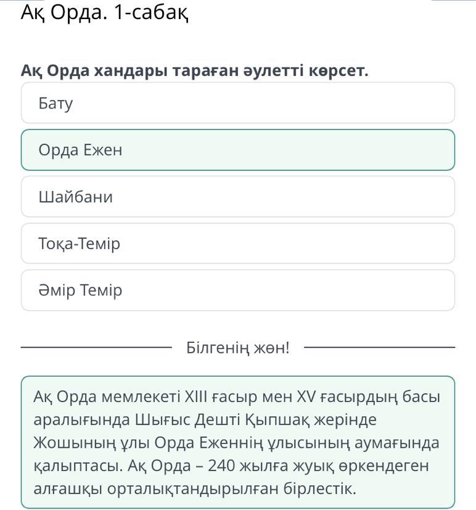Choose the highlighted Орда Ежен answer
This screenshot has width=476, height=510.
[237, 150]
